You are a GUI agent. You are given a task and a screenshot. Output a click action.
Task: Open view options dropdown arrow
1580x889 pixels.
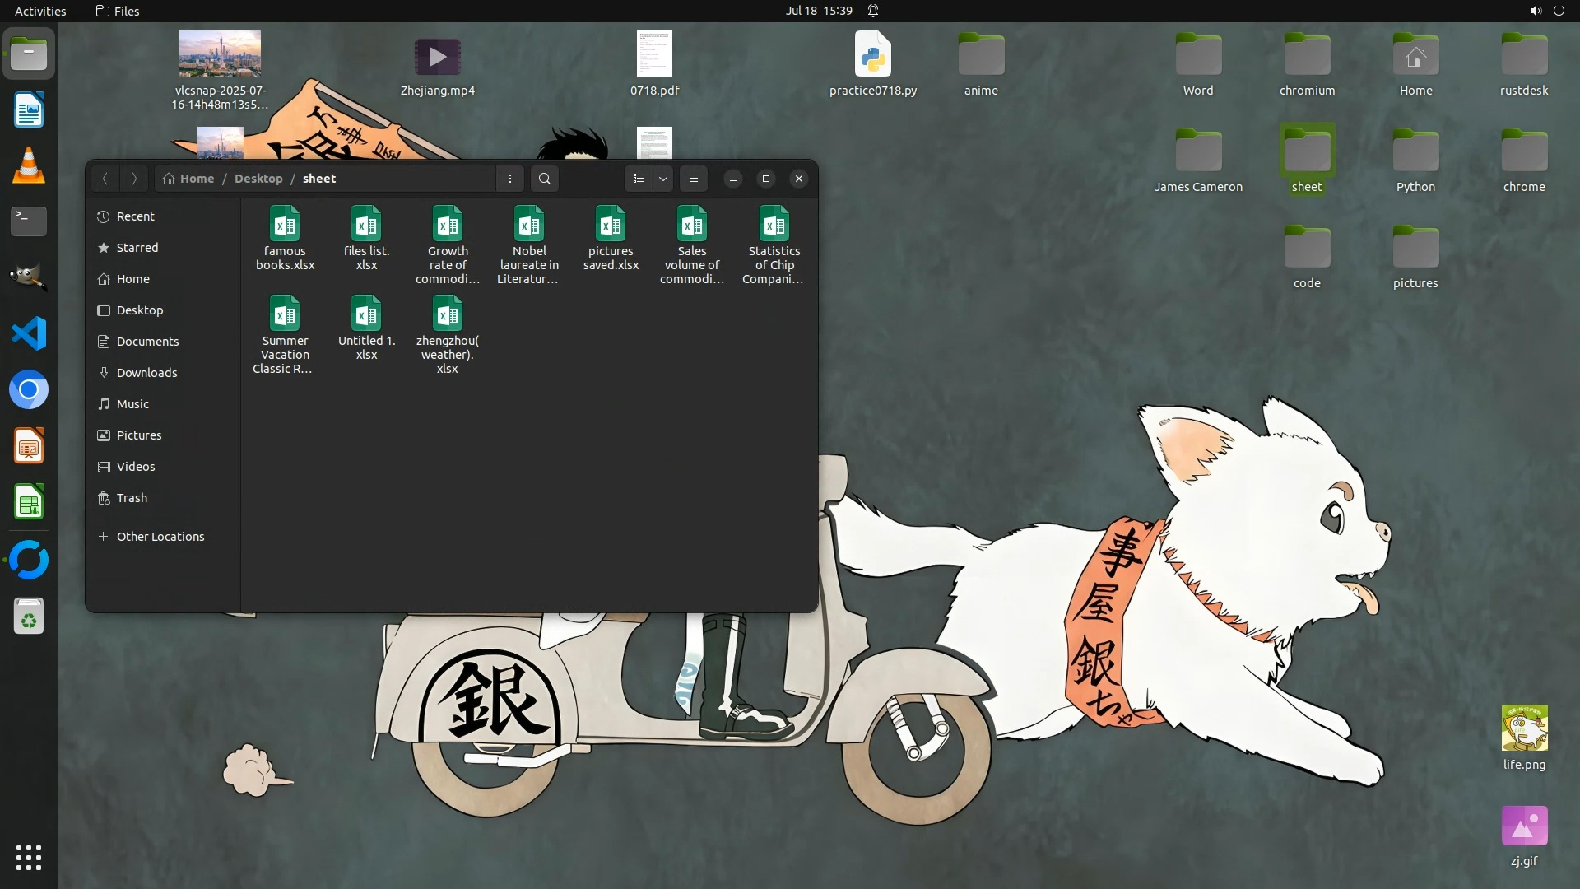click(x=663, y=179)
